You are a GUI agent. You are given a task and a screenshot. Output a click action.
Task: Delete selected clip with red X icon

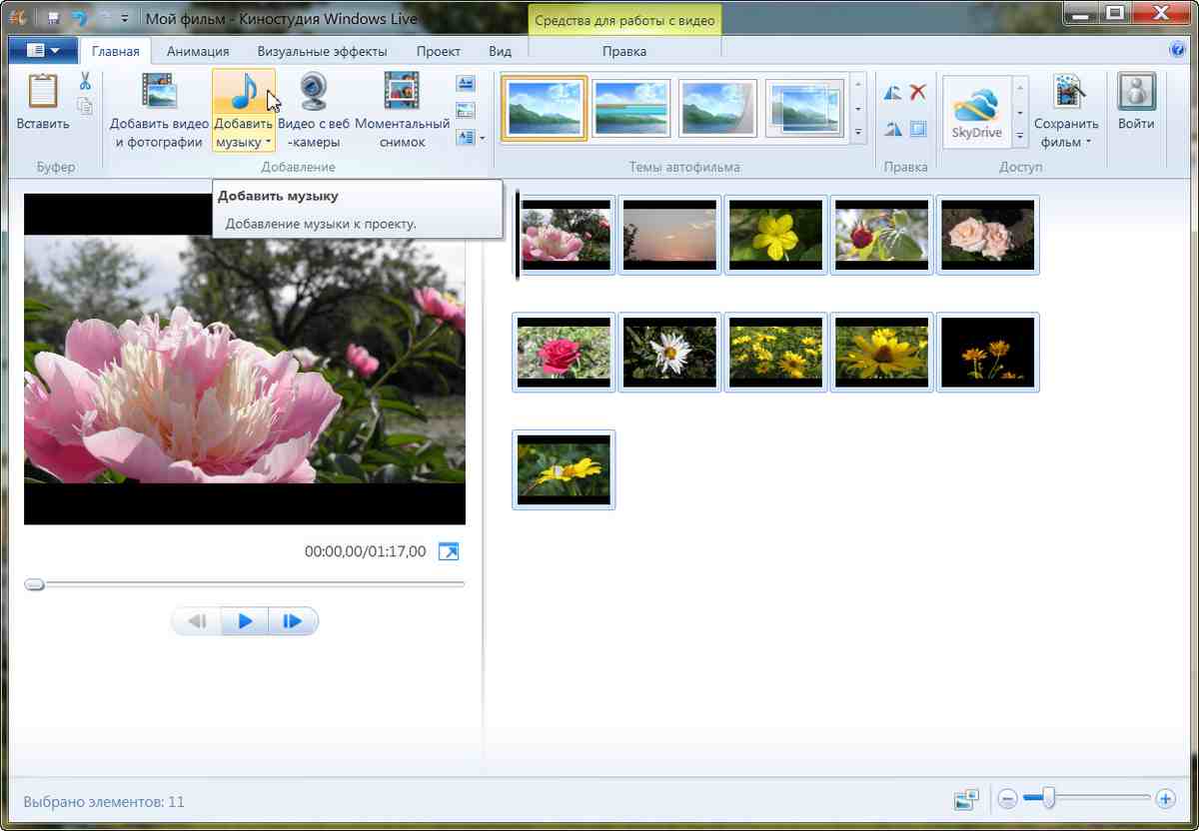[919, 93]
